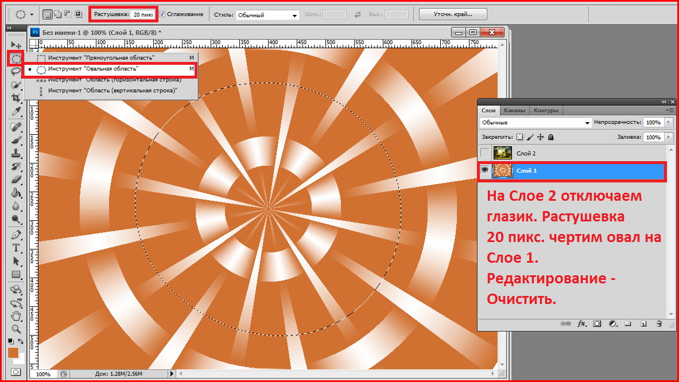Set the foreground orange color swatch
This screenshot has width=679, height=382.
click(13, 353)
